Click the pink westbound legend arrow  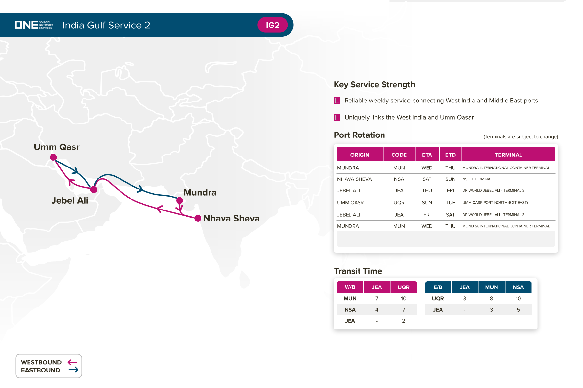click(x=73, y=362)
